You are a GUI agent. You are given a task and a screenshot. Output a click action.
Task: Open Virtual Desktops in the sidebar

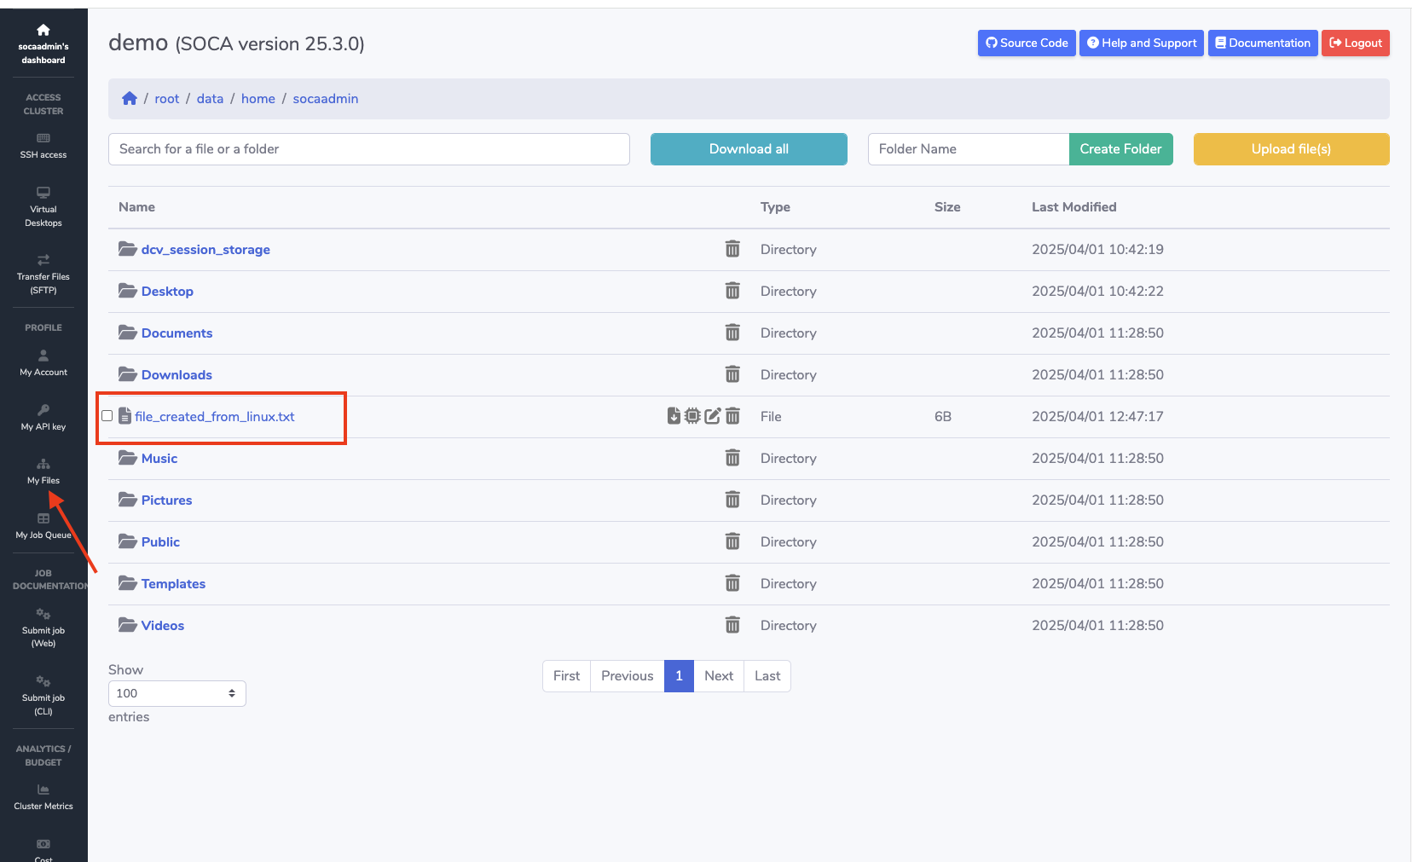(x=43, y=207)
